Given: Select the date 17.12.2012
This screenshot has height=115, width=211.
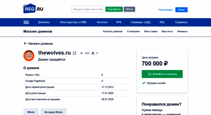Looking at the screenshot, I should pos(108,87).
